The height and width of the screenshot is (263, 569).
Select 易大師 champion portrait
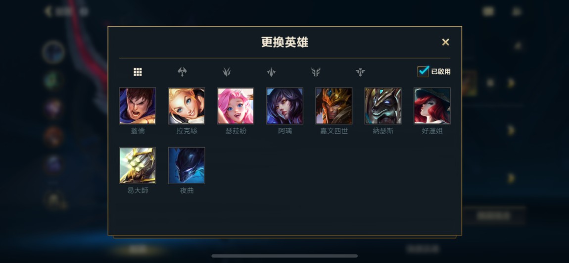tap(138, 165)
